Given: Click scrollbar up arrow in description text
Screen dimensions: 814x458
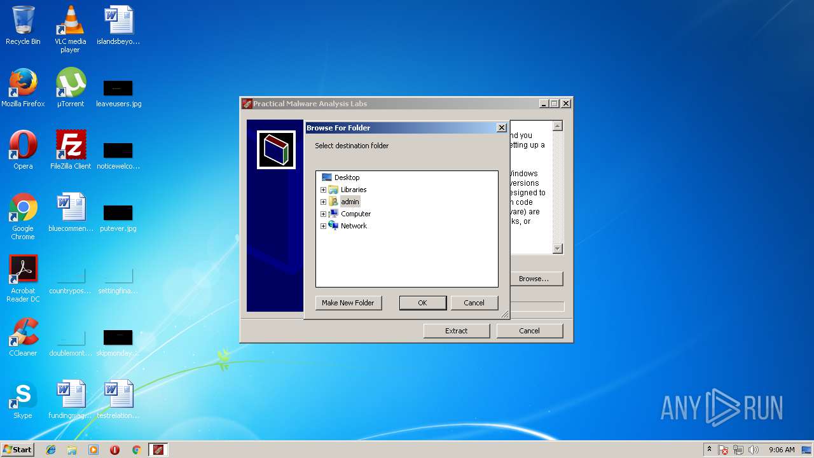Looking at the screenshot, I should click(557, 126).
